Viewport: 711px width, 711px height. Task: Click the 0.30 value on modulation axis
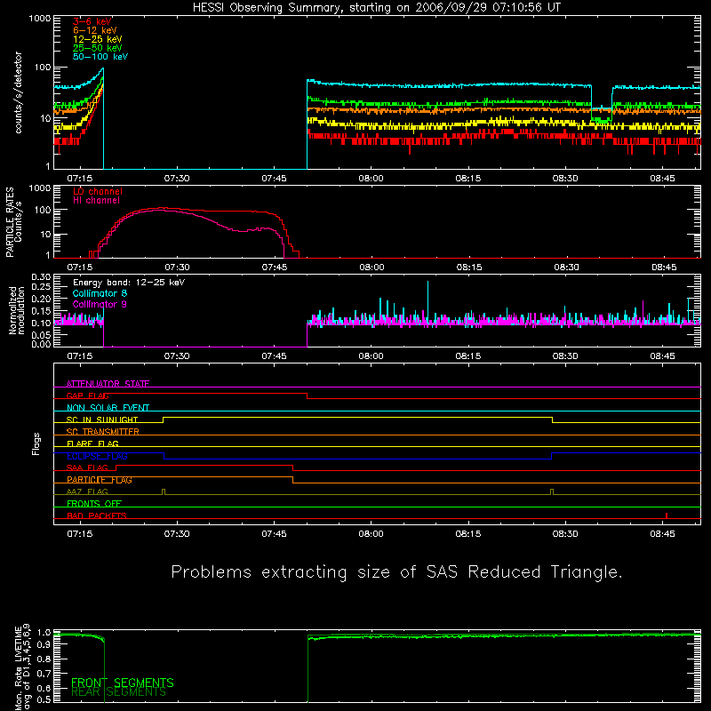click(x=41, y=276)
